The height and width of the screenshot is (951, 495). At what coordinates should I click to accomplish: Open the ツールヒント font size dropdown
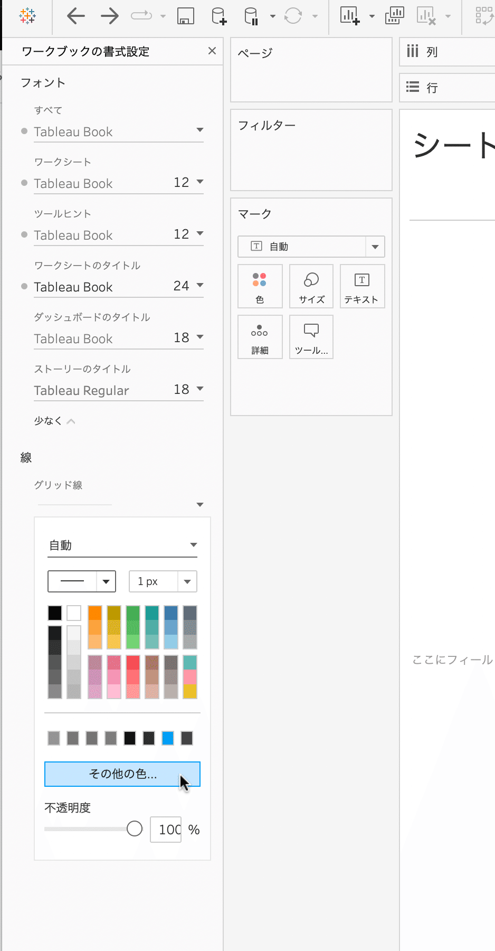[x=200, y=233]
